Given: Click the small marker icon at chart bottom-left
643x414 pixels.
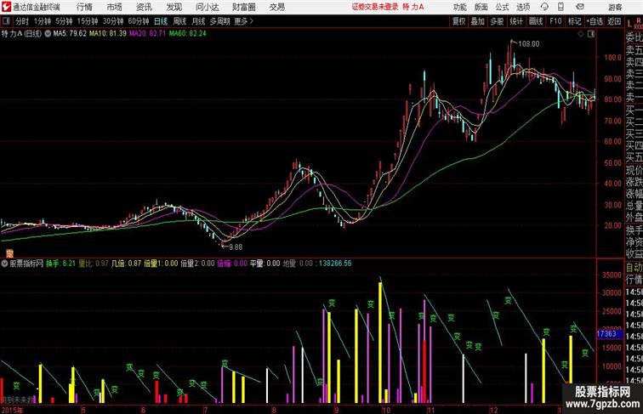Looking at the screenshot, I should [9, 253].
